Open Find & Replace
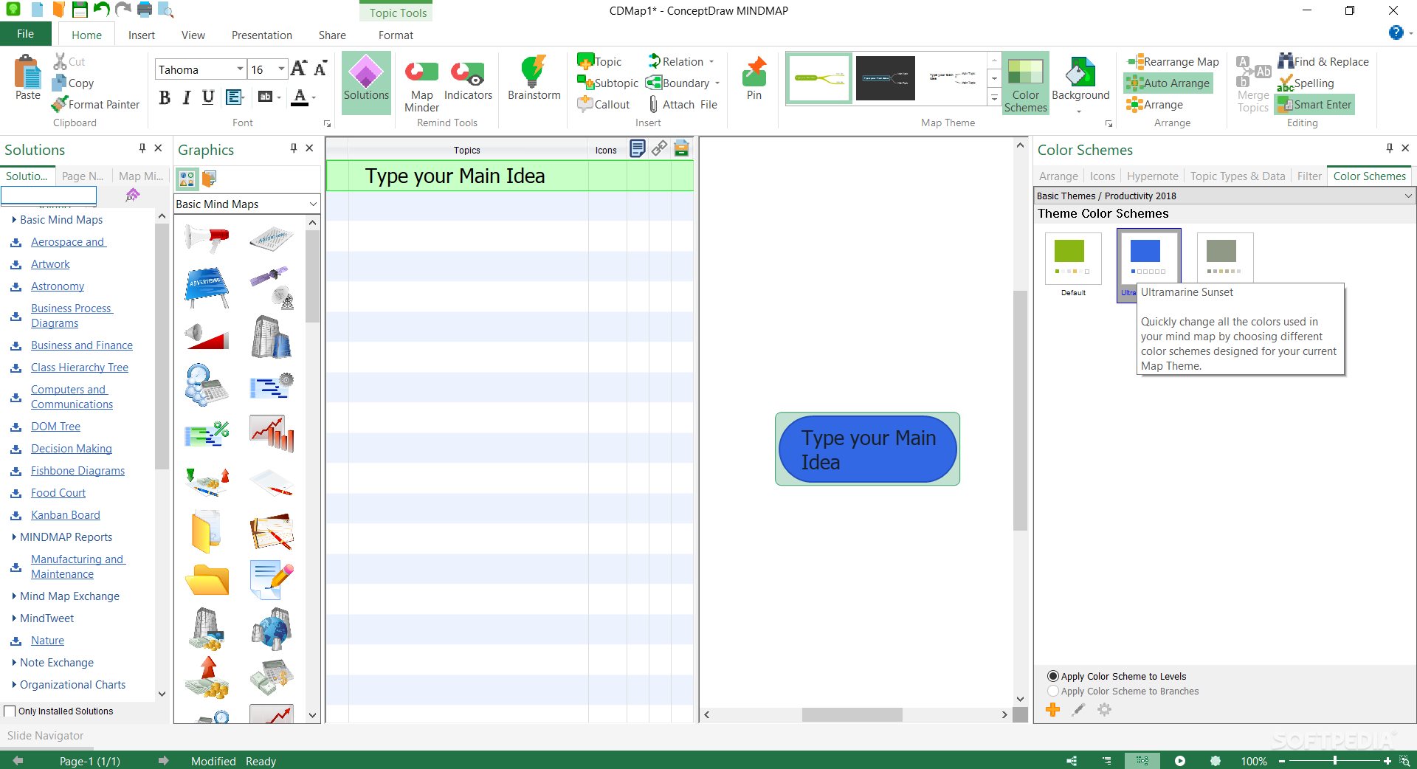 pos(1324,61)
